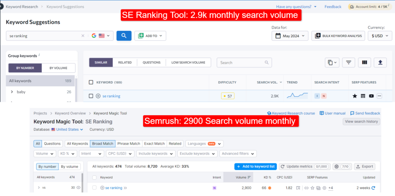
Task: Click the 'I' informational intent badge
Action: pyautogui.click(x=317, y=96)
